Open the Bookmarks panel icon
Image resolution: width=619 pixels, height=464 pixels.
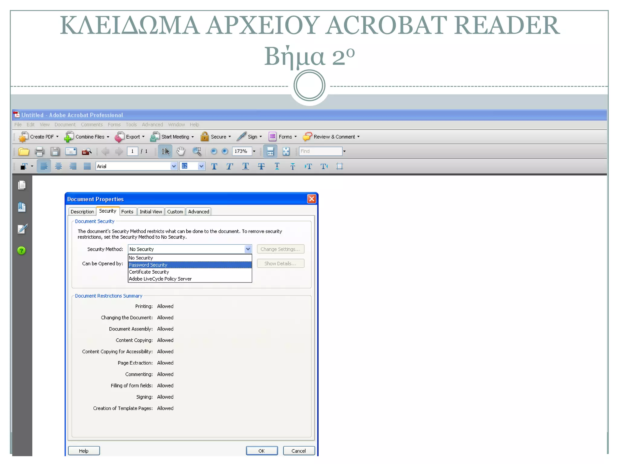(22, 207)
